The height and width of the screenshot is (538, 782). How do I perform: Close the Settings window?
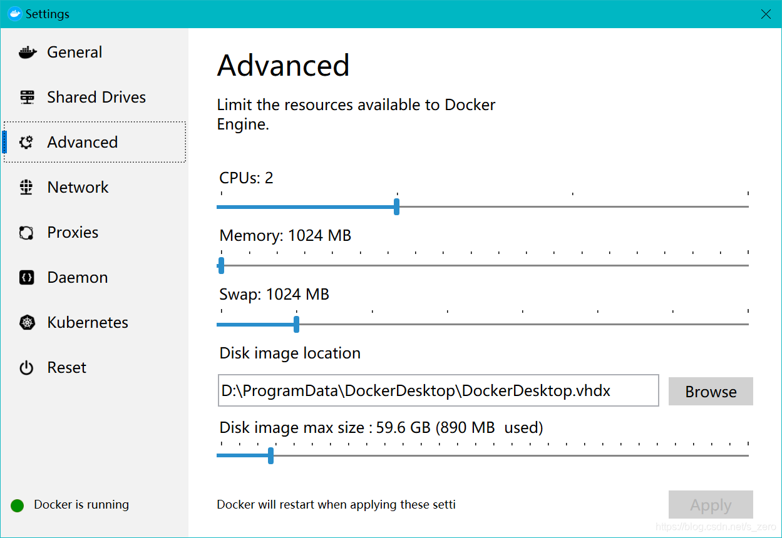[x=766, y=14]
